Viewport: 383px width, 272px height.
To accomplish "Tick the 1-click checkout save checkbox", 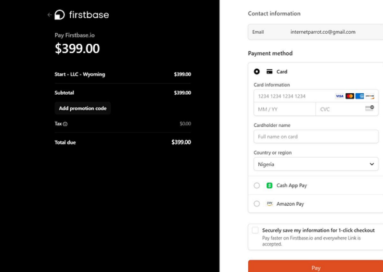I will (255, 230).
